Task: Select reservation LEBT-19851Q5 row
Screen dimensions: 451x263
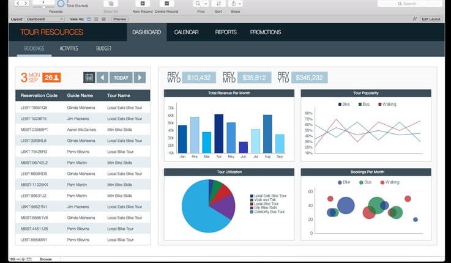Action: (x=83, y=108)
